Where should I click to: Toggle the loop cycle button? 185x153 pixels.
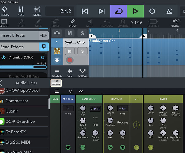[x=119, y=11]
